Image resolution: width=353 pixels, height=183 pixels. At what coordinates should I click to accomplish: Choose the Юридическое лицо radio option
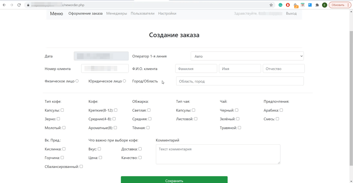(x=124, y=81)
